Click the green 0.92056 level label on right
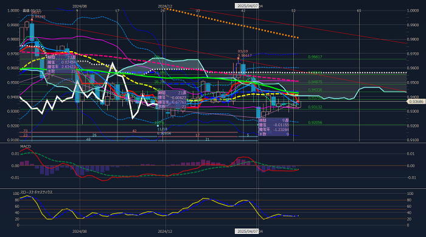The width and height of the screenshot is (426, 237). [x=315, y=122]
